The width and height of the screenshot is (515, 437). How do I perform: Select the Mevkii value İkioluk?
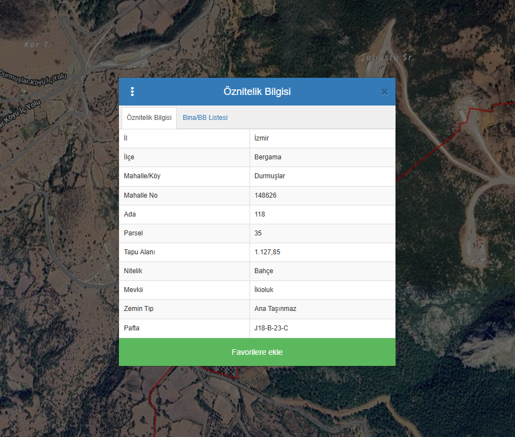coord(264,290)
